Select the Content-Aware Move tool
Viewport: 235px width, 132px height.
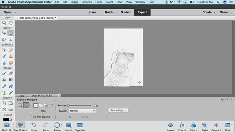[4, 110]
